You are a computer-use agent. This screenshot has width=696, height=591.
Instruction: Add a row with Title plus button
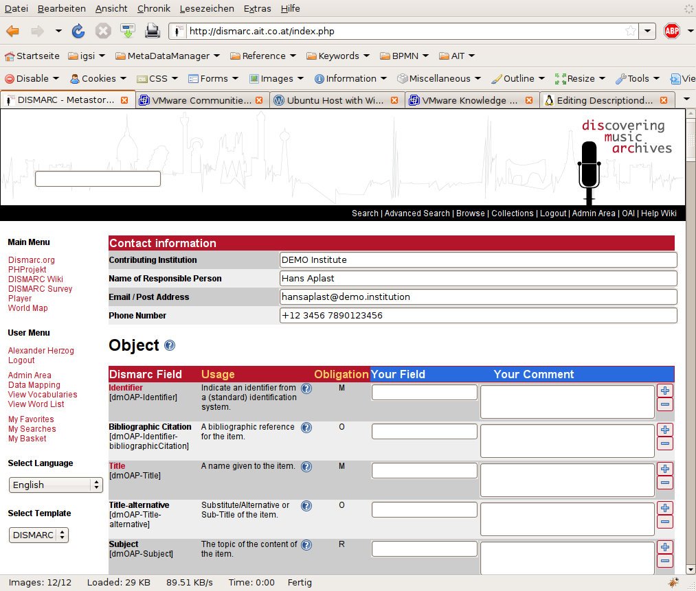665,469
